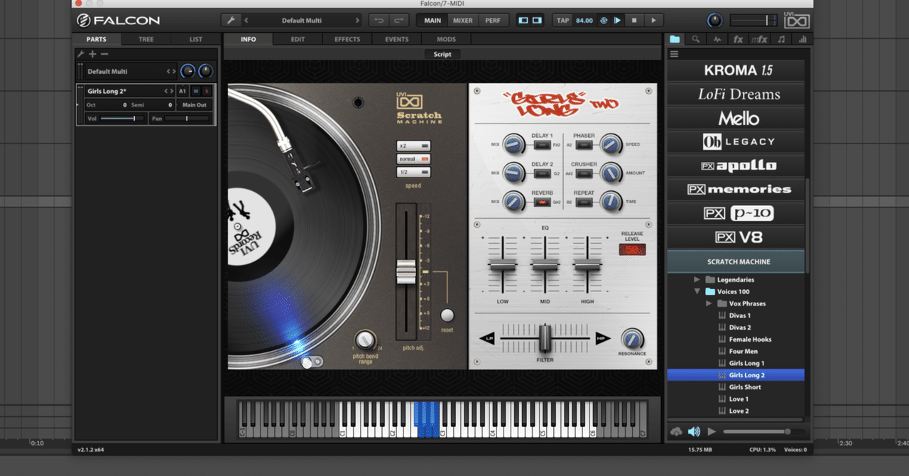Start playback with the grey play button
The width and height of the screenshot is (909, 476).
654,21
